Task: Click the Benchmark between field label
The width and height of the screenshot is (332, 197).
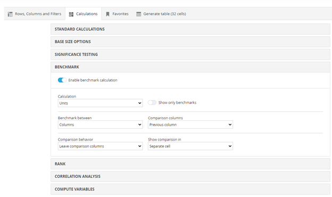Action: click(x=74, y=118)
